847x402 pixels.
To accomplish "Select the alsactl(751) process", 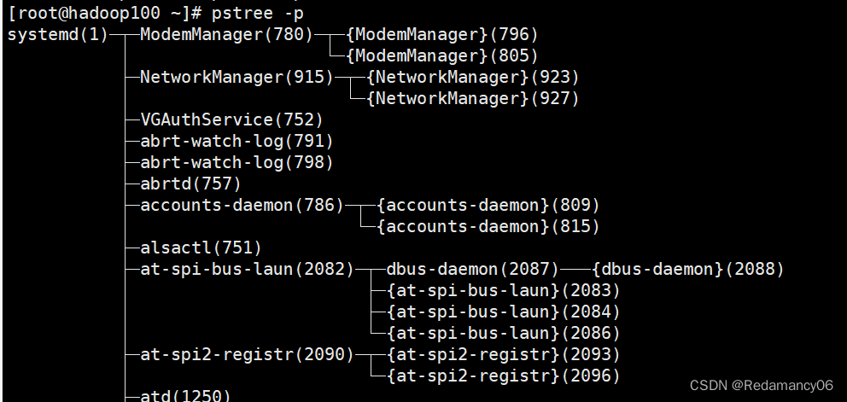I will (201, 248).
